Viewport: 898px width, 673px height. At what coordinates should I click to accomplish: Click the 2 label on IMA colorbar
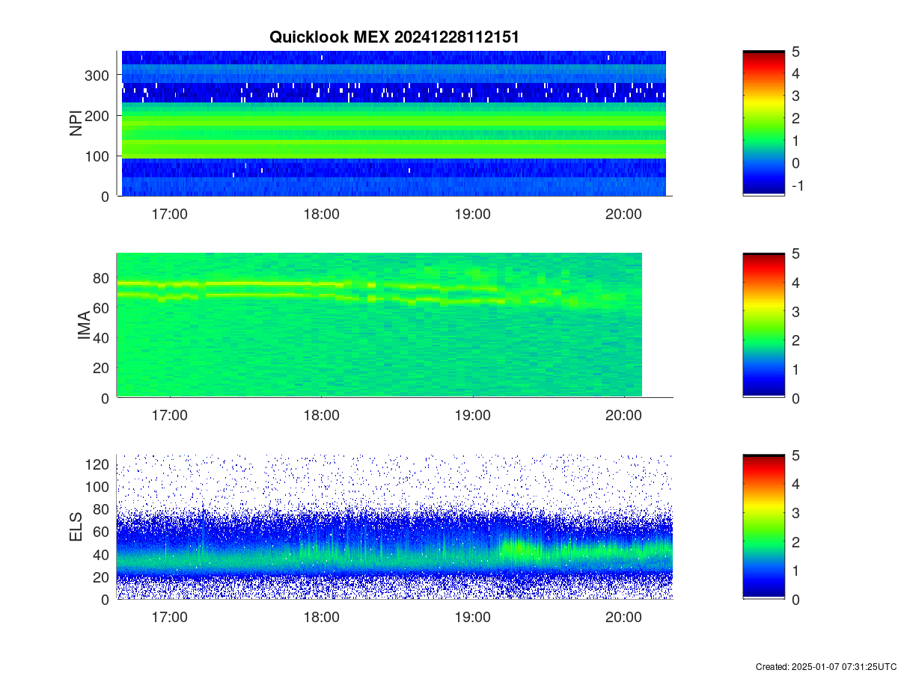click(x=796, y=340)
